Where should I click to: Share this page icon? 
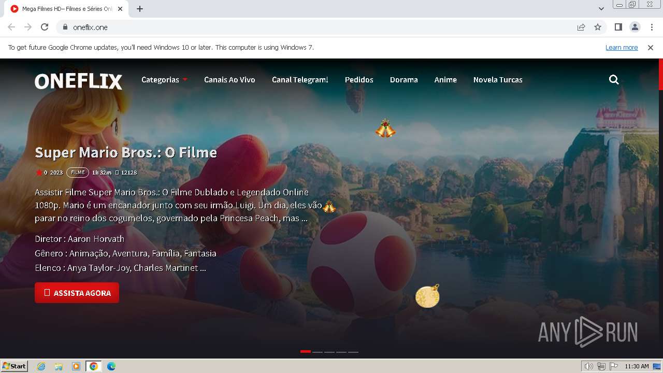[581, 27]
